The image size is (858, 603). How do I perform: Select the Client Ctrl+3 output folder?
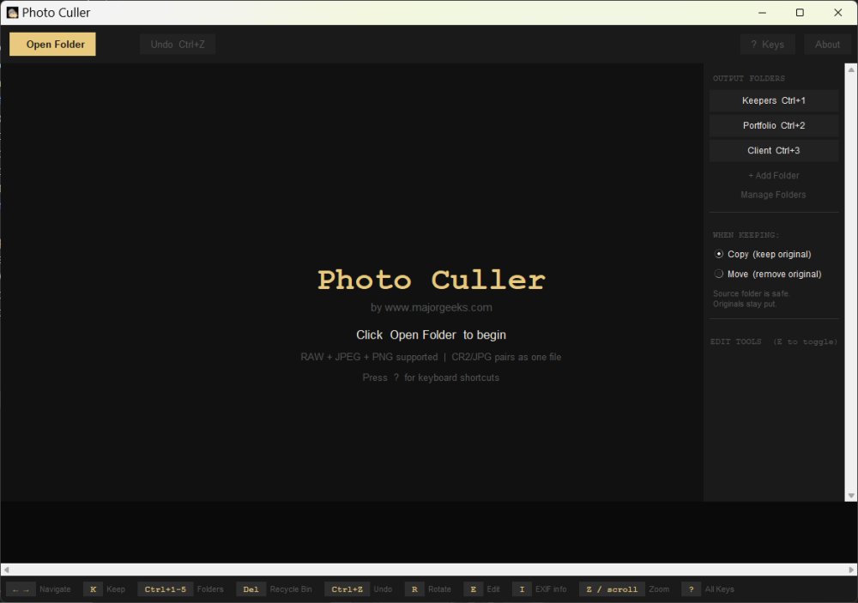774,150
